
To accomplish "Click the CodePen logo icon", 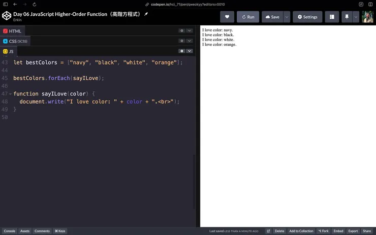I will tap(7, 16).
